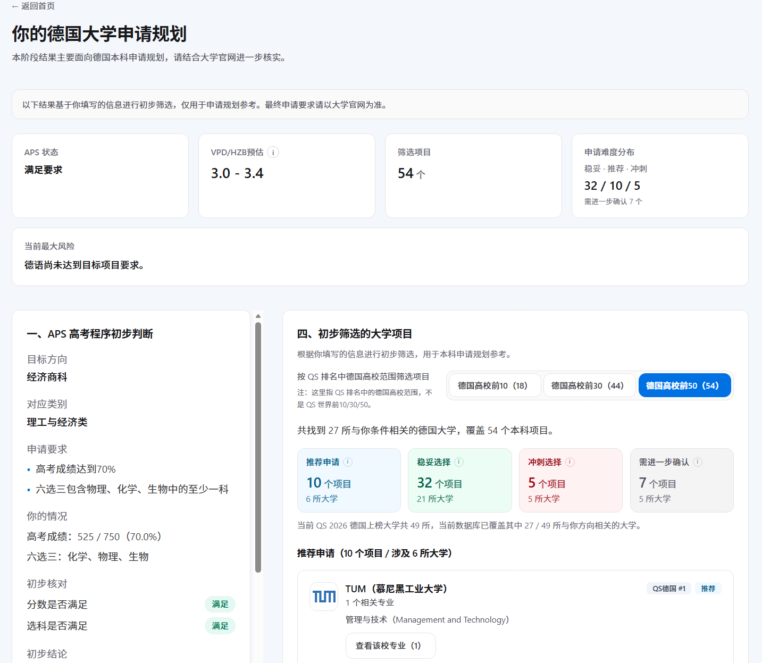
Task: Click the 一、APS 高考程序初步判断 heading
Action: 90,334
